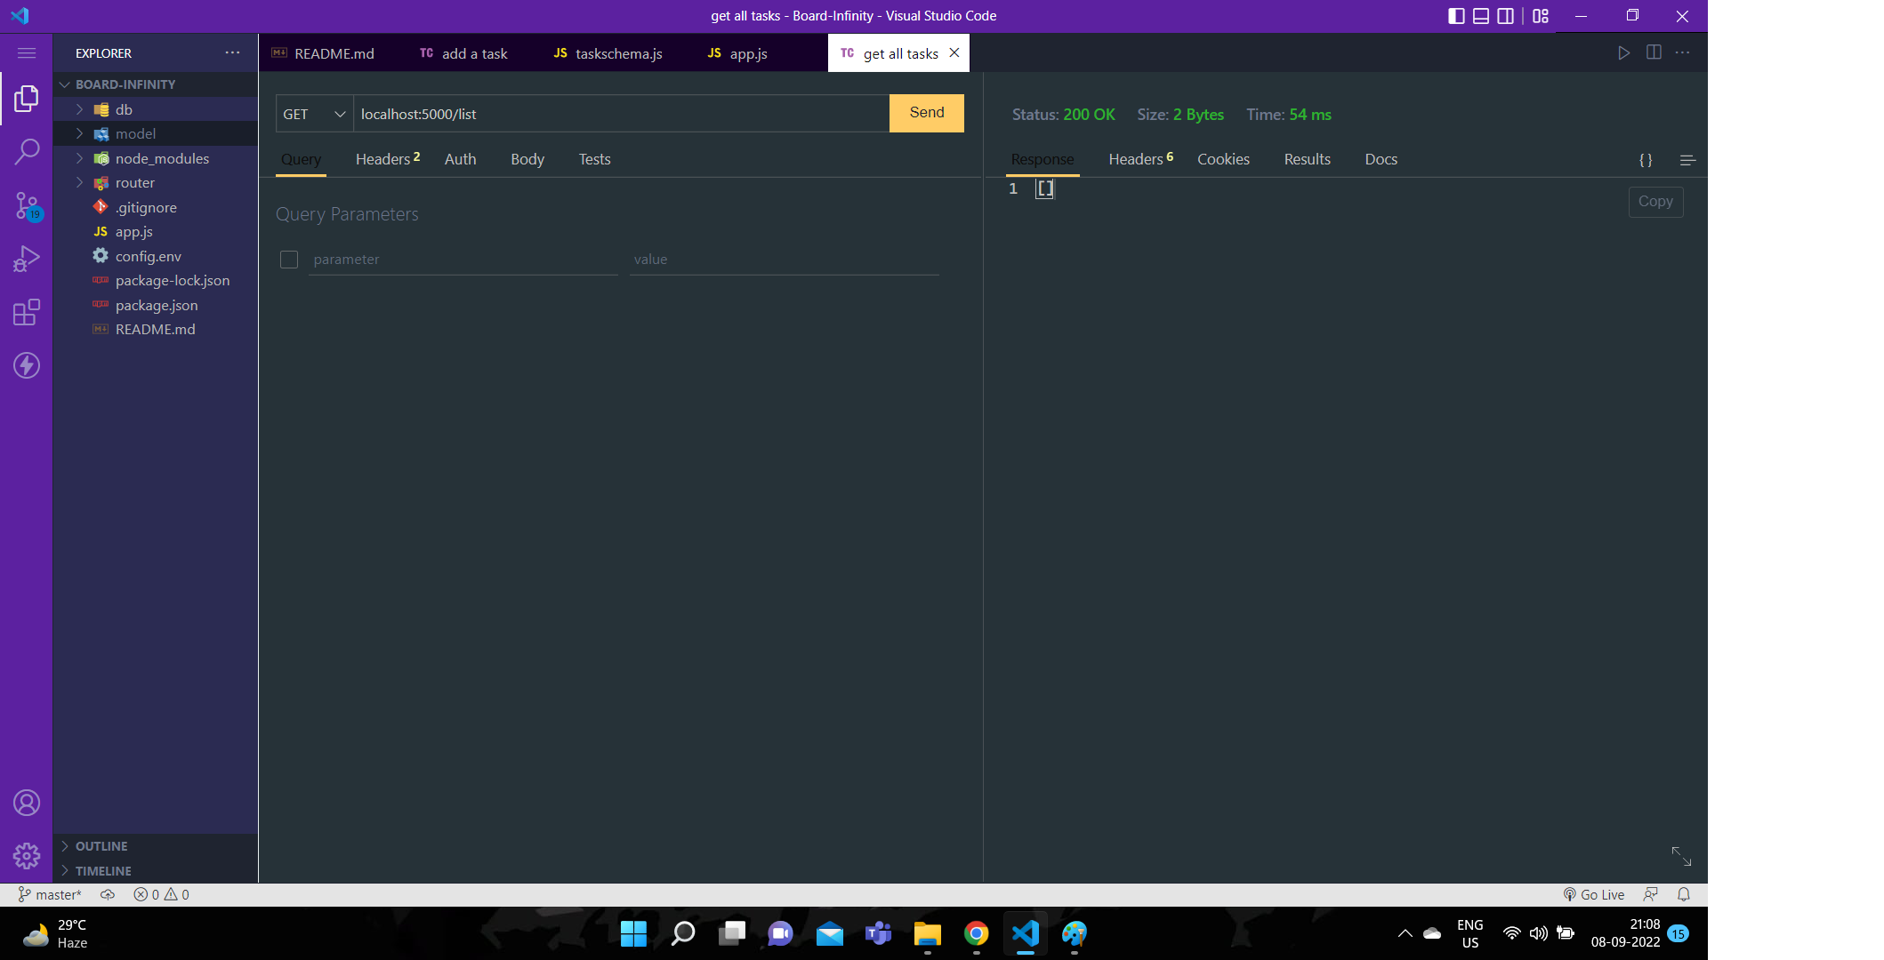Click the format braces icon in response
This screenshot has width=1884, height=960.
tap(1646, 160)
